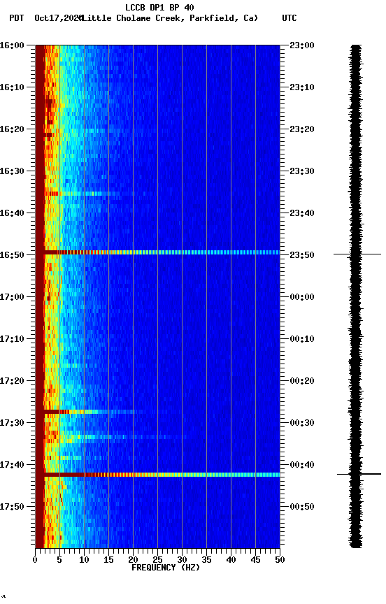Click the title text 'LCCB DP1 BP 40'

[x=159, y=7]
